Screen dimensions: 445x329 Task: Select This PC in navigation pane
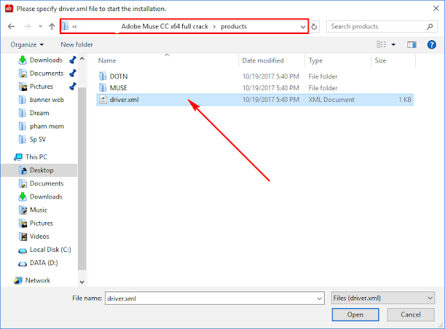click(x=36, y=157)
